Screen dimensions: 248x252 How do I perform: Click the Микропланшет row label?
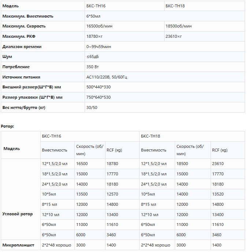pos(18,245)
